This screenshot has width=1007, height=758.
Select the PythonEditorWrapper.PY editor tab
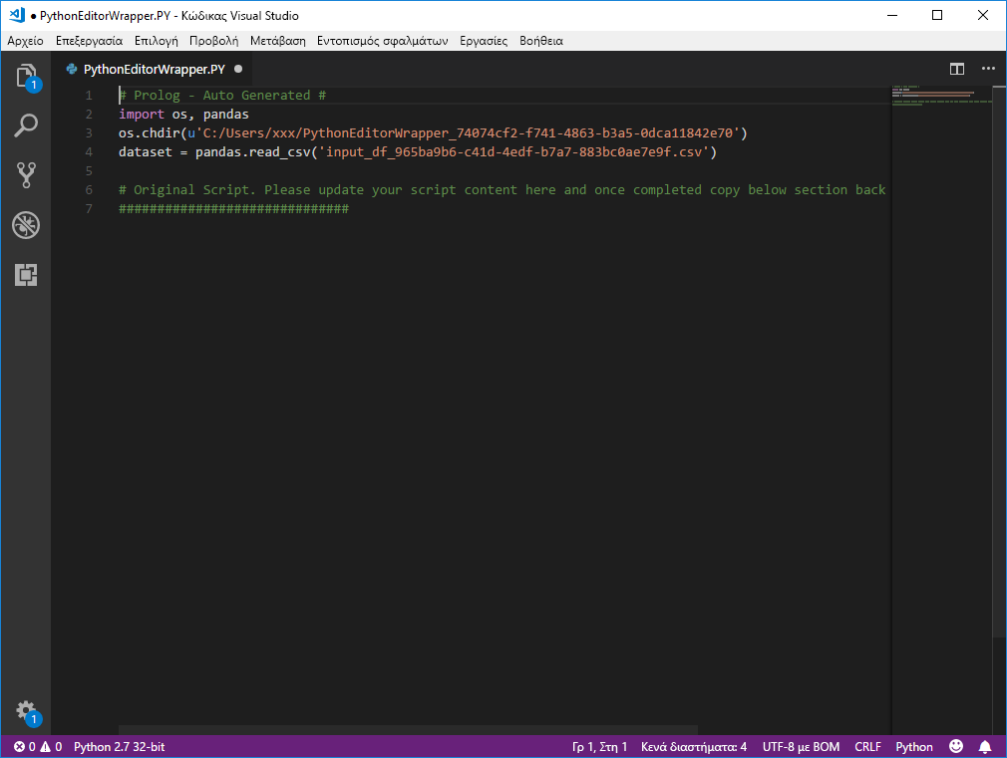coord(155,69)
